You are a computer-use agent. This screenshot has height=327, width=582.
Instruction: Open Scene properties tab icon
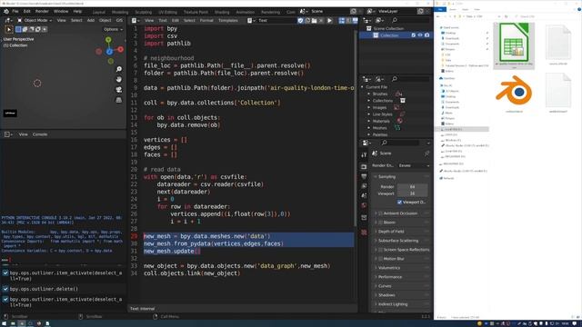click(x=364, y=196)
